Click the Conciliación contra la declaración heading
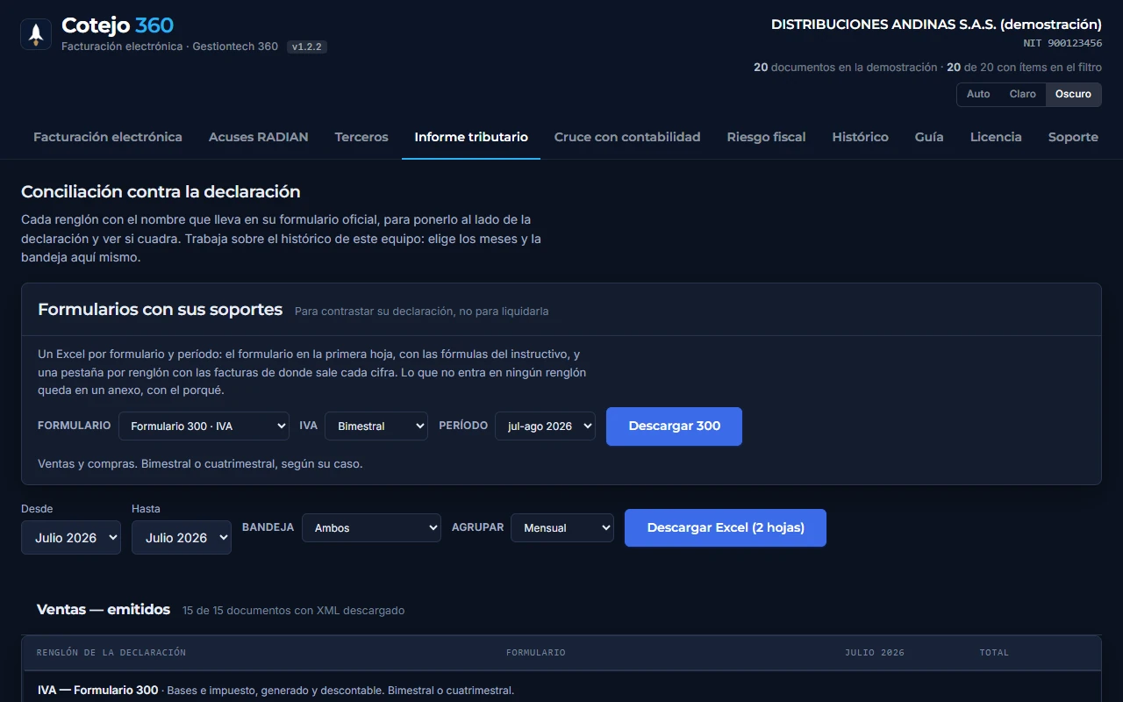This screenshot has width=1123, height=702. pos(161,191)
